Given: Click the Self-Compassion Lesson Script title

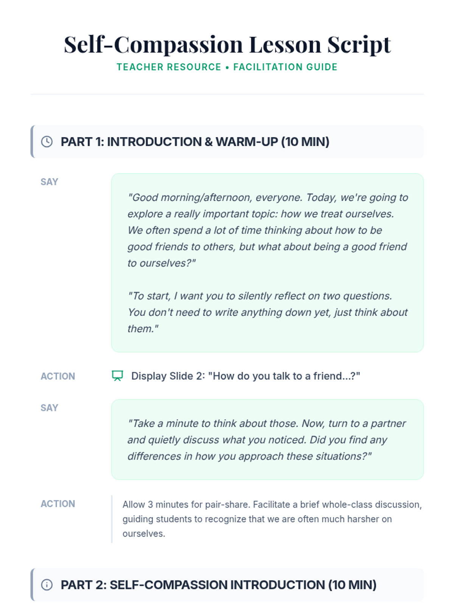Looking at the screenshot, I should [227, 44].
